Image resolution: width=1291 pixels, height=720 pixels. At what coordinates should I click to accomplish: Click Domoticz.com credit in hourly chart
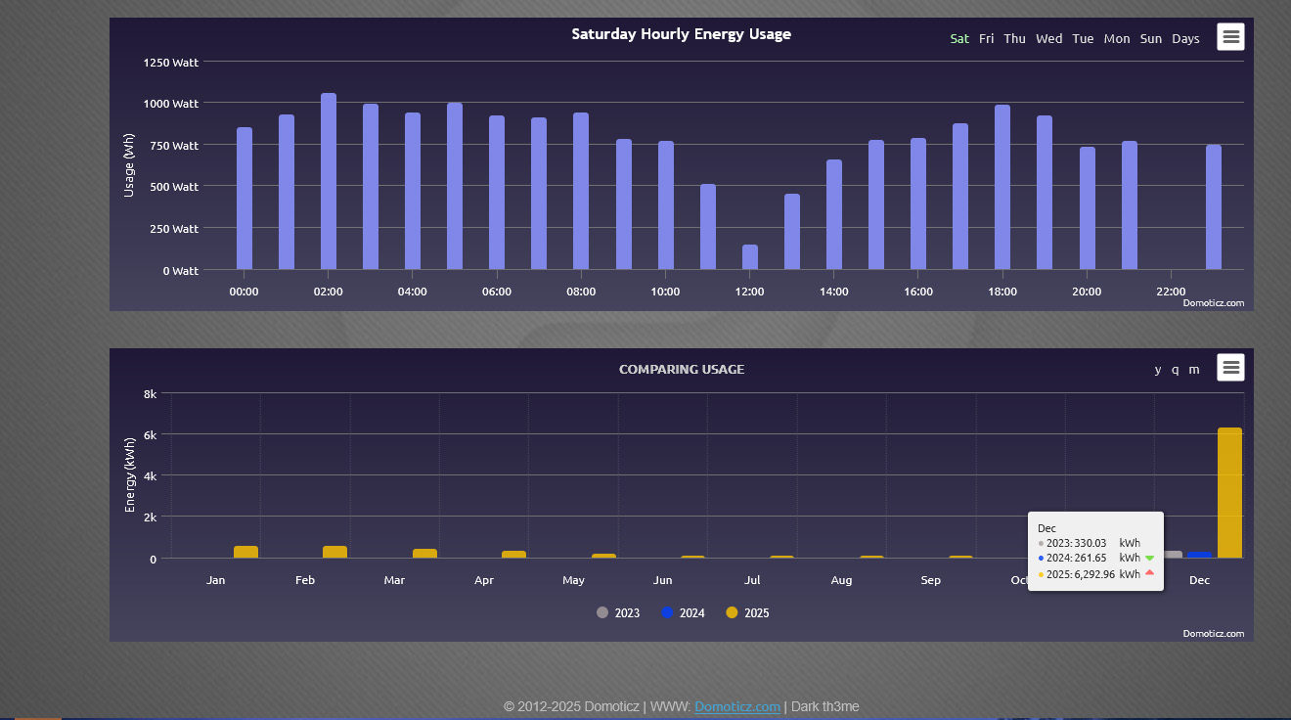(1213, 303)
